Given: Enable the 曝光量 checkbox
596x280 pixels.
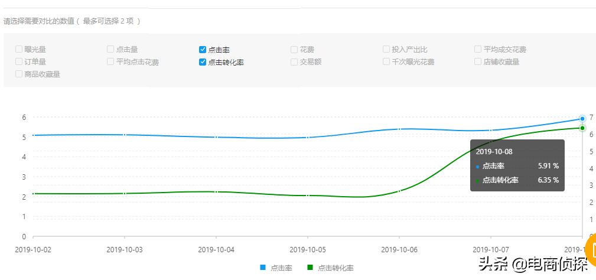Looking at the screenshot, I should 19,50.
